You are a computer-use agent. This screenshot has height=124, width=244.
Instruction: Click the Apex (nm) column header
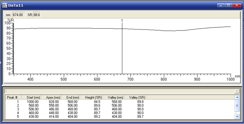coord(51,97)
